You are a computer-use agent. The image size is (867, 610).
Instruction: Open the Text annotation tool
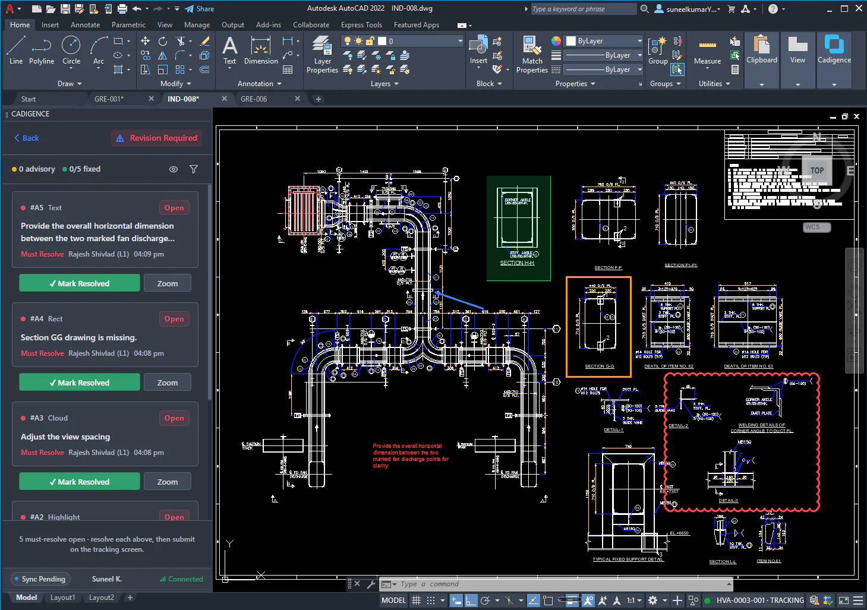[x=229, y=50]
